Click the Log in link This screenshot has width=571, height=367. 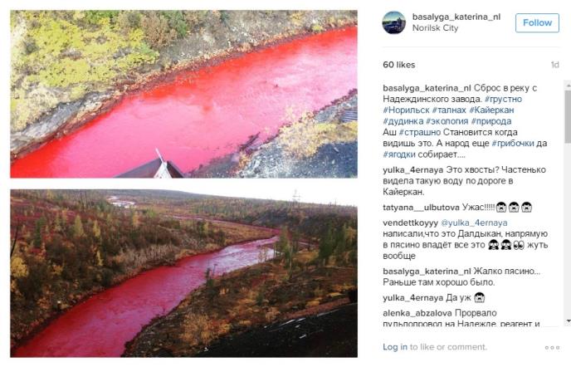[x=395, y=347]
